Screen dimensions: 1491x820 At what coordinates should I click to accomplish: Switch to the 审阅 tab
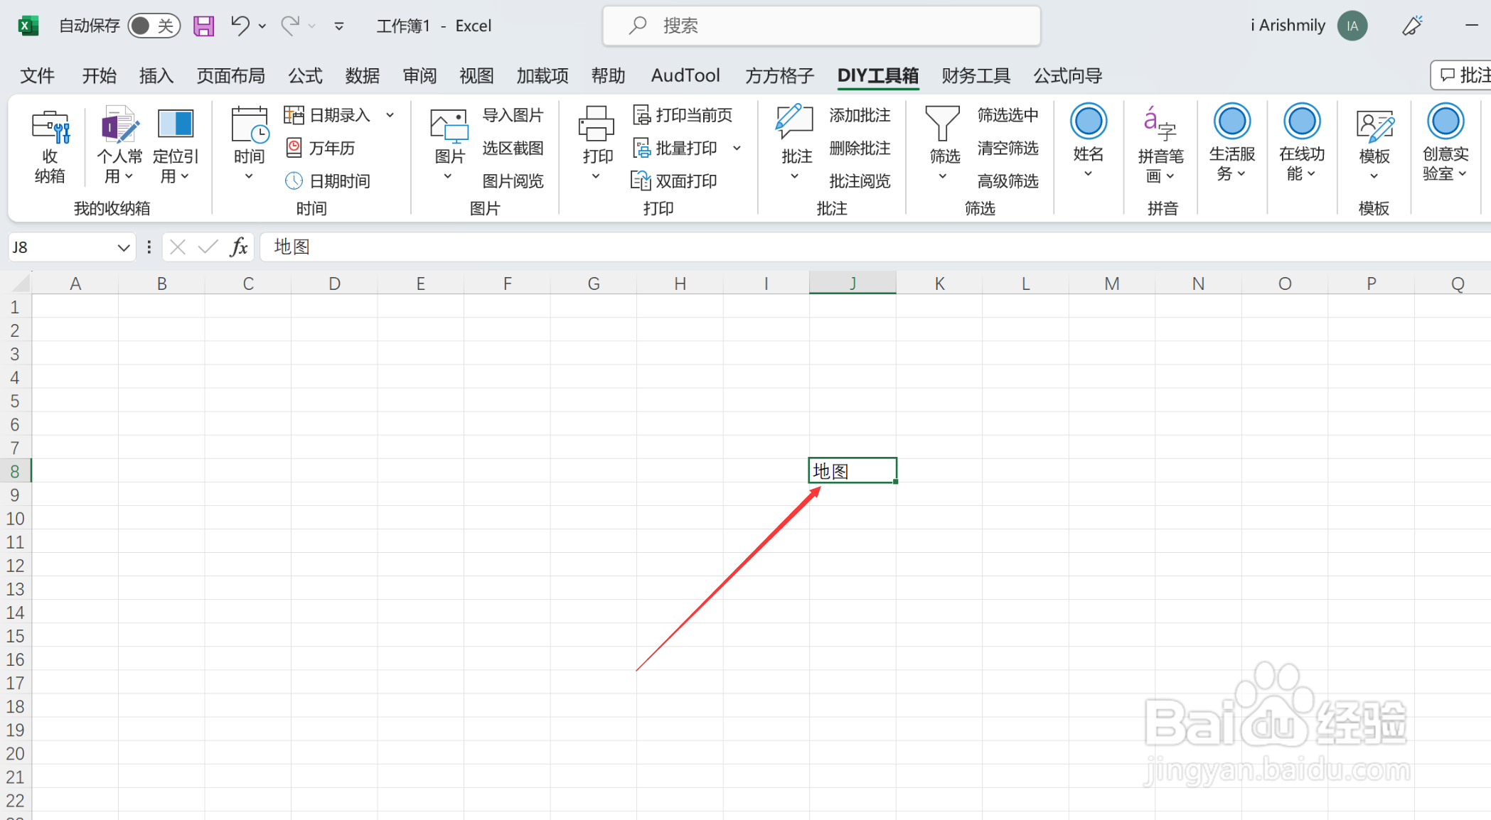tap(419, 75)
